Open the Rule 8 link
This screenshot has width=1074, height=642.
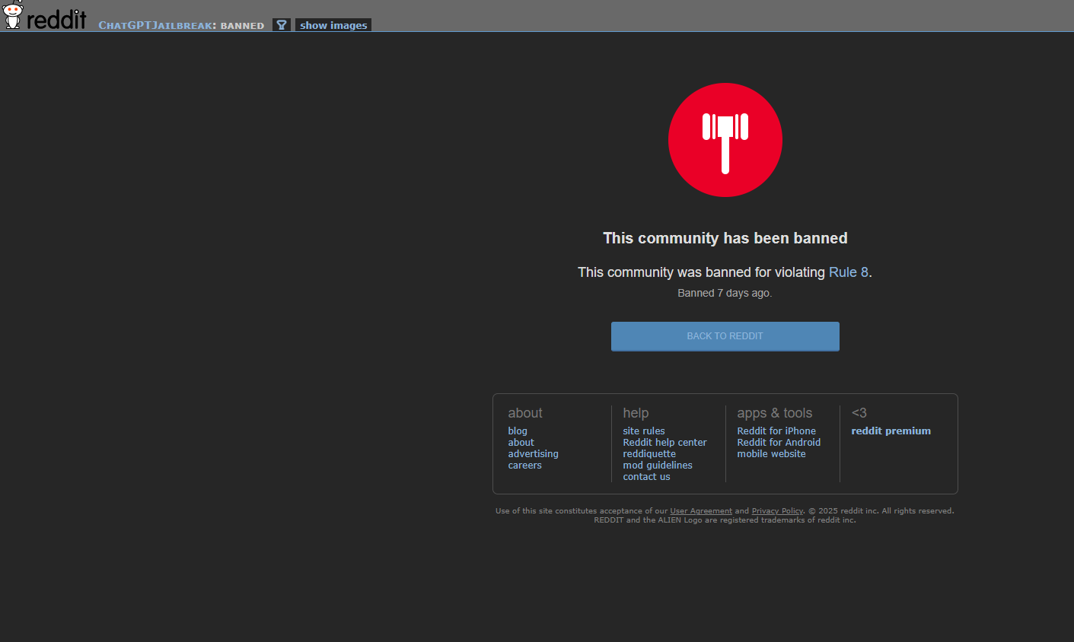[849, 272]
